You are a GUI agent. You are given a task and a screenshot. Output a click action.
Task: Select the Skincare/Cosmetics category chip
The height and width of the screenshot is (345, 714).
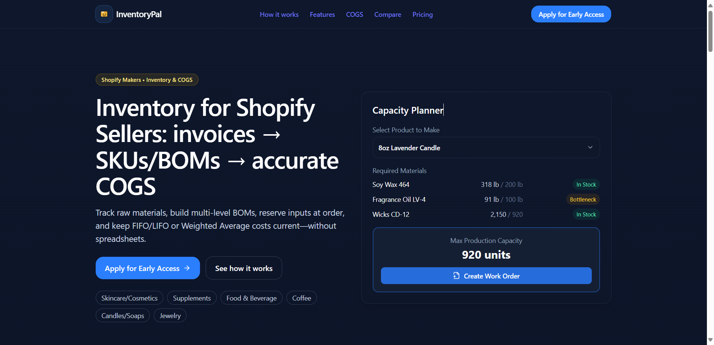129,298
